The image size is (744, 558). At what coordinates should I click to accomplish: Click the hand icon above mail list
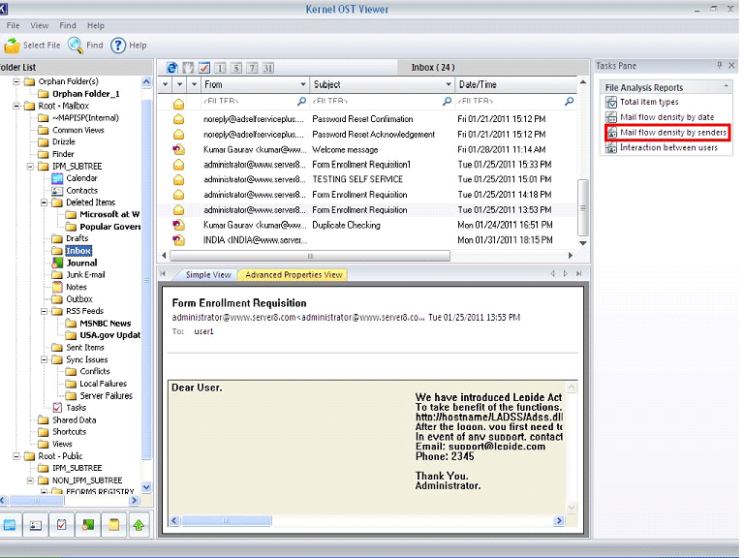pos(188,68)
